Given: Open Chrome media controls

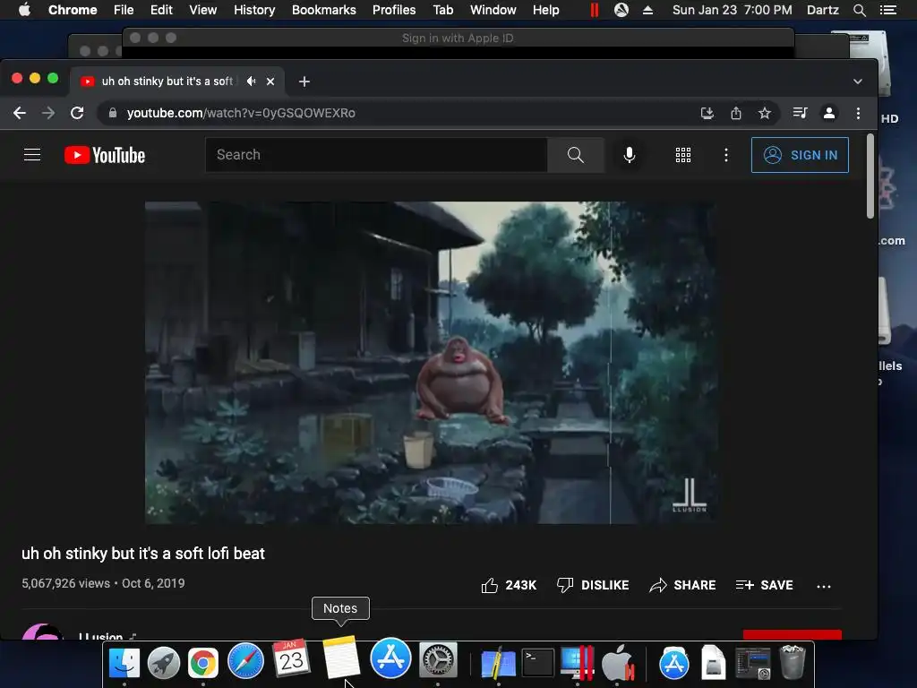Looking at the screenshot, I should (x=800, y=112).
